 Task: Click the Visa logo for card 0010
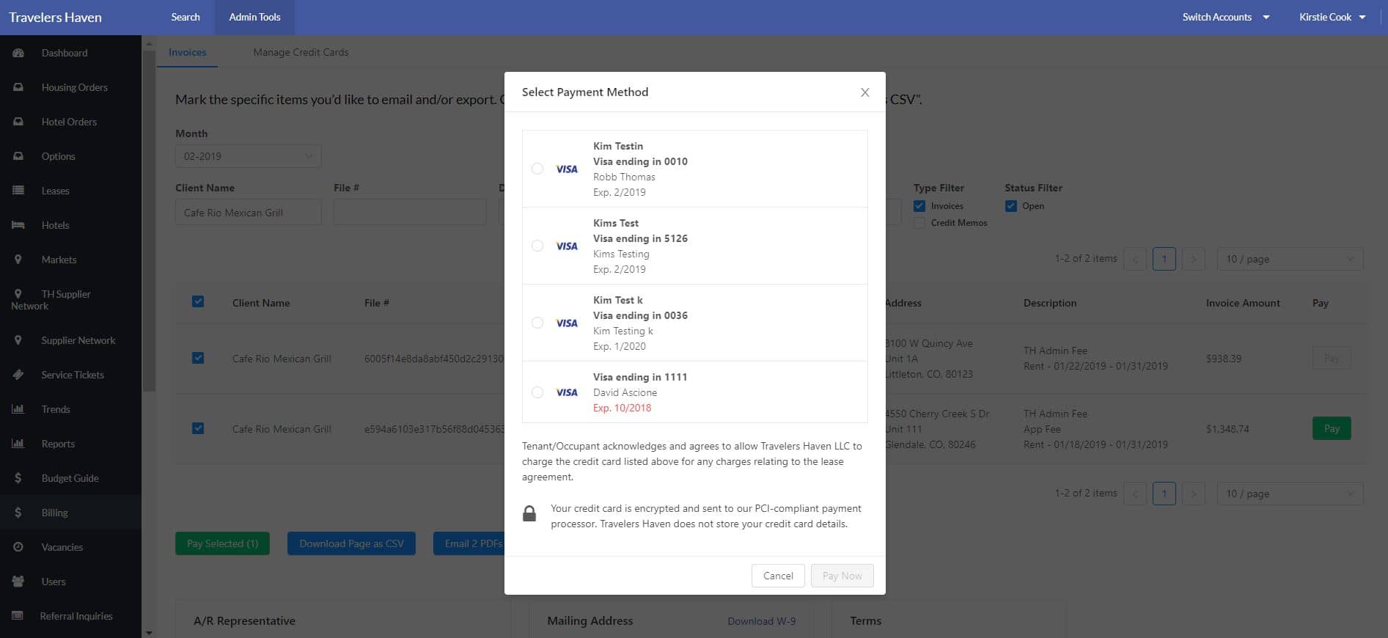coord(567,169)
